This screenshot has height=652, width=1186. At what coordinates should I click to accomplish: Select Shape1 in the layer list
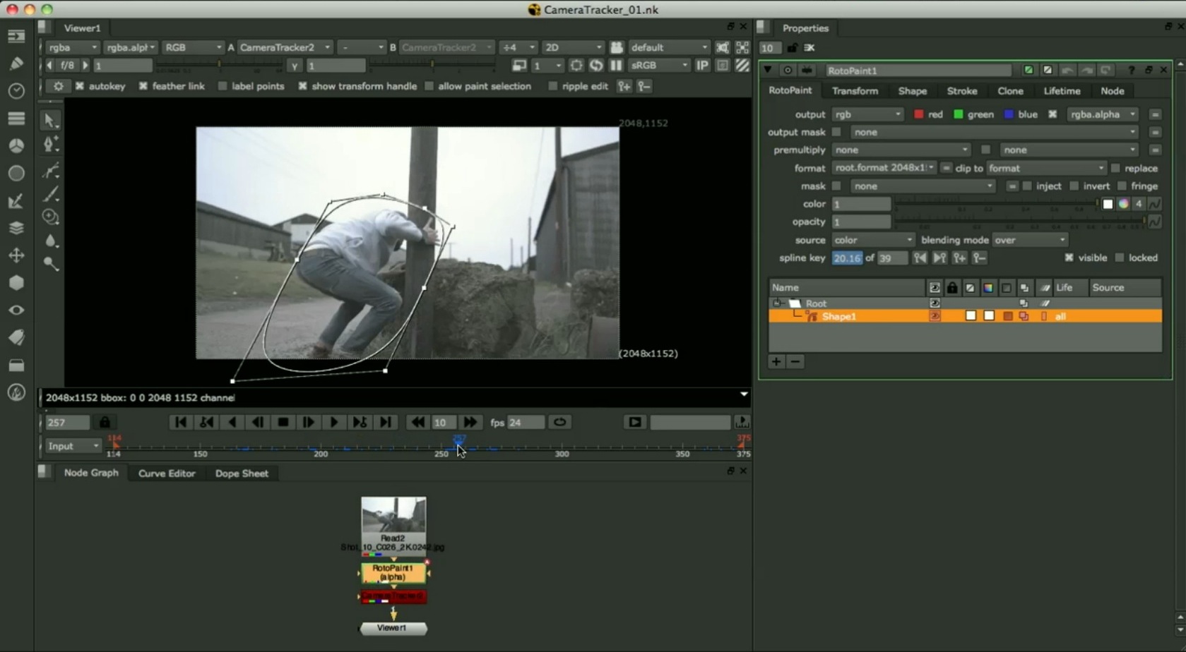pyautogui.click(x=838, y=316)
